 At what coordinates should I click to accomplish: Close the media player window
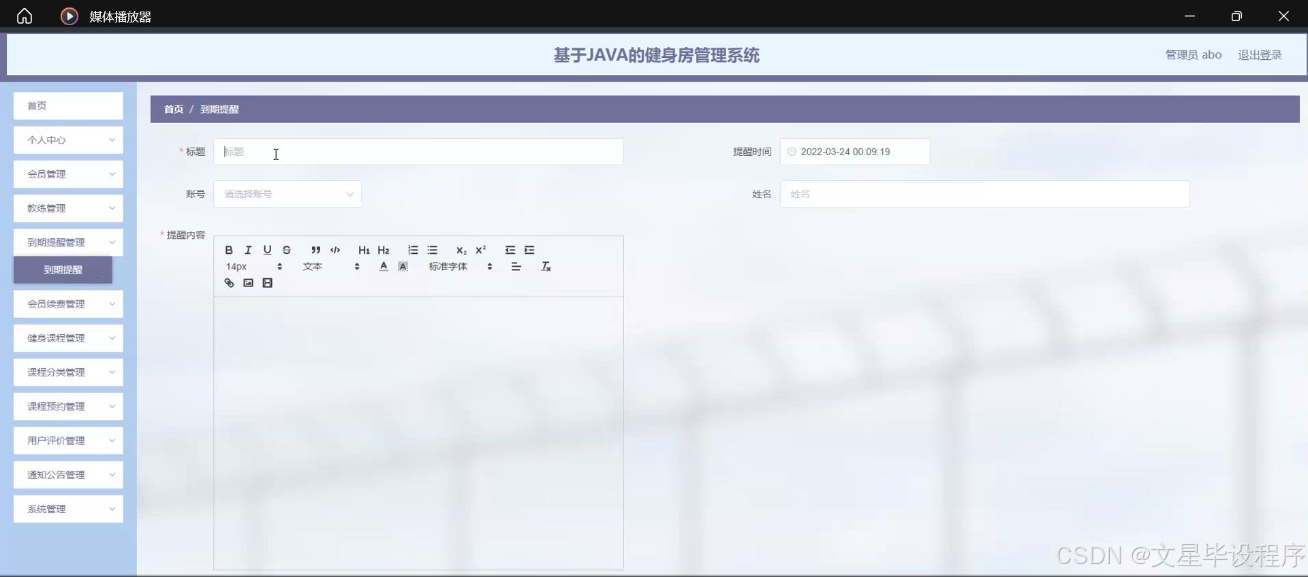pos(1283,16)
